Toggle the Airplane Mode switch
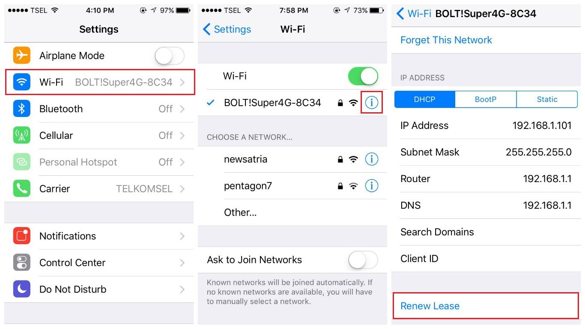 [x=170, y=56]
